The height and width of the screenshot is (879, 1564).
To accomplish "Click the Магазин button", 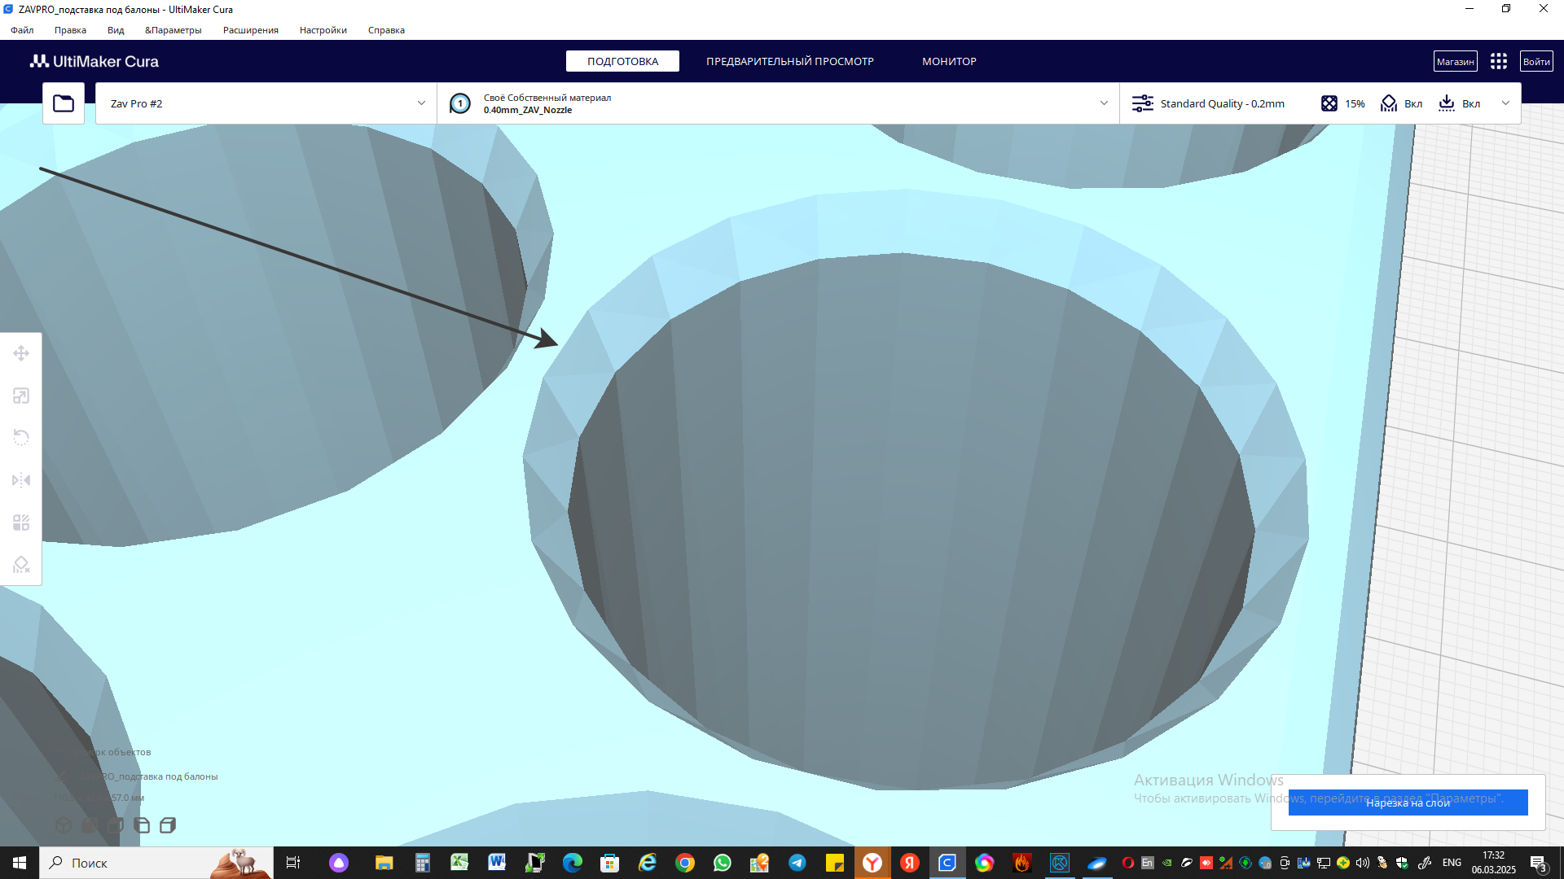I will [x=1455, y=61].
